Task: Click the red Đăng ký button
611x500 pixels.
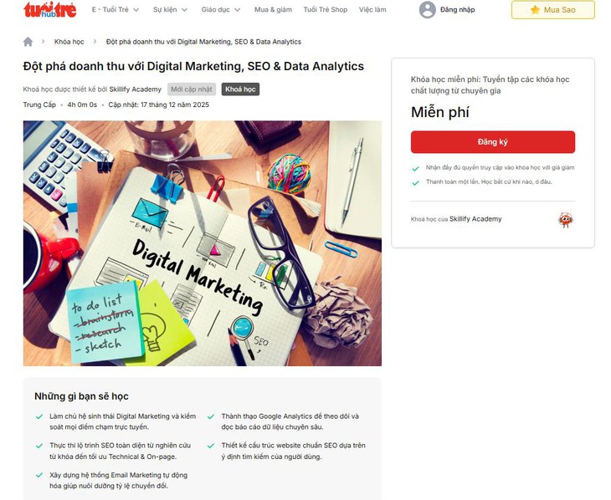Action: pos(492,142)
